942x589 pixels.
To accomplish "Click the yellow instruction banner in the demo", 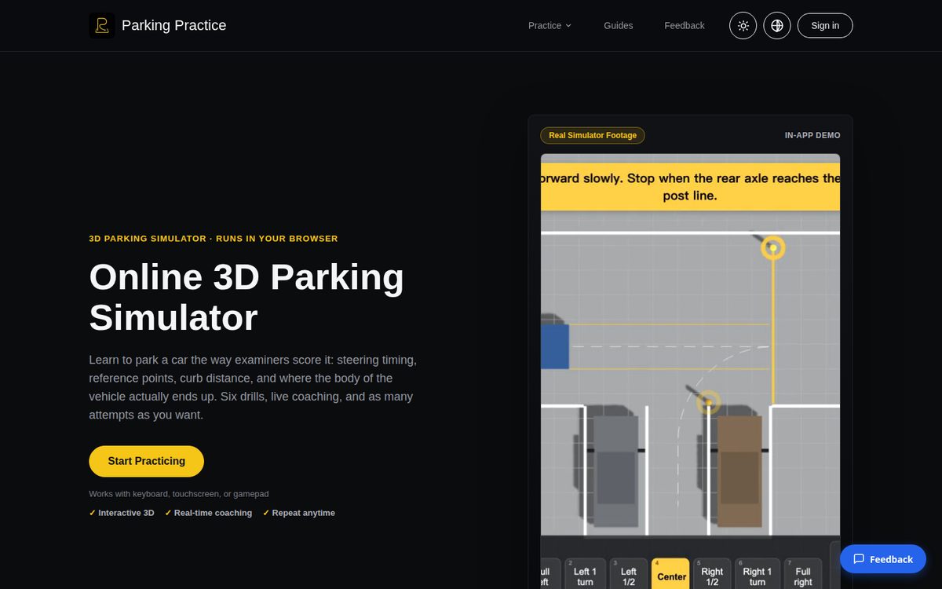I will (691, 187).
